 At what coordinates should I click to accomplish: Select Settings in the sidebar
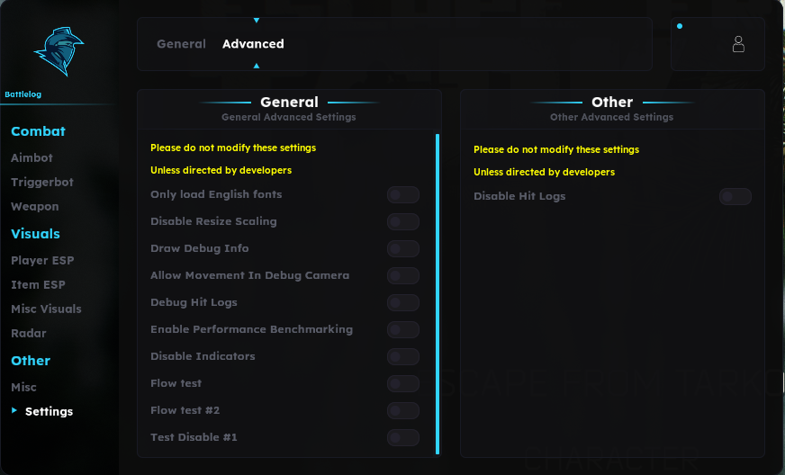pyautogui.click(x=49, y=411)
